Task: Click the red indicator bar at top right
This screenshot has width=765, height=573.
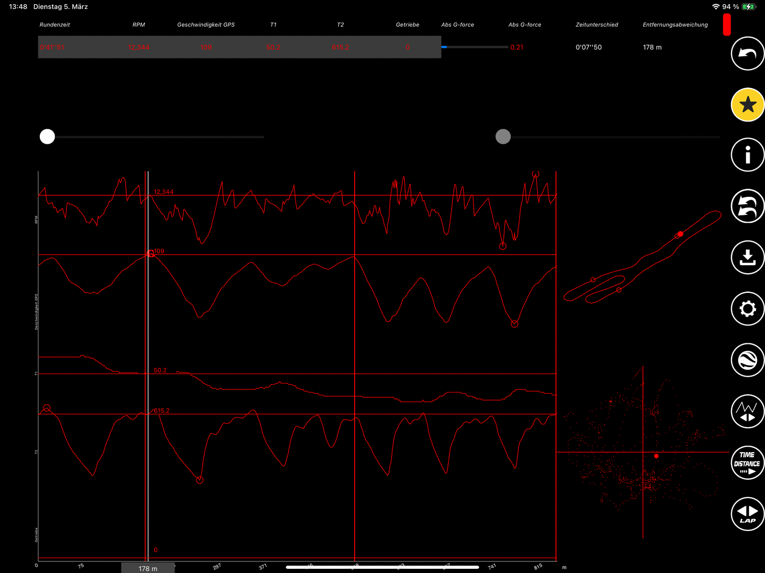Action: [x=727, y=25]
